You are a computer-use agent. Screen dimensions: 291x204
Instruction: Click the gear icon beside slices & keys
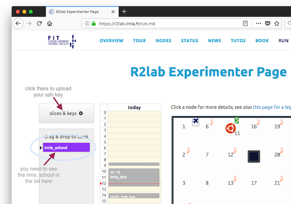pyautogui.click(x=81, y=113)
